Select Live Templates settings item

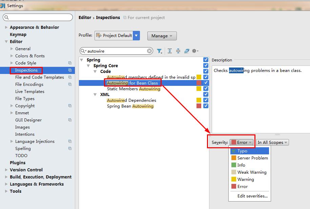click(x=30, y=92)
